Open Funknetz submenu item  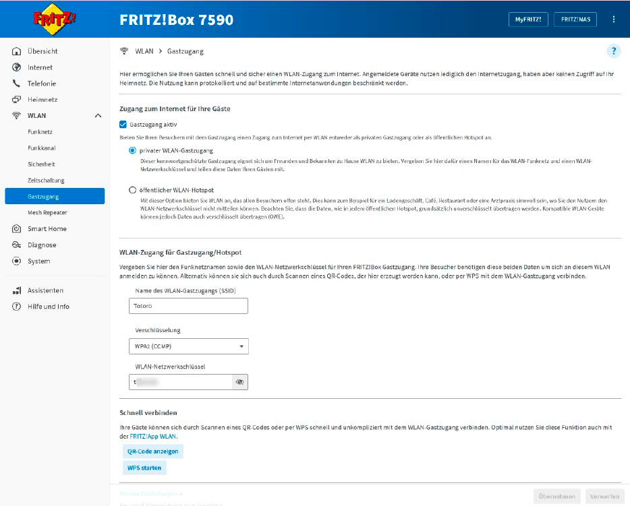coord(40,131)
